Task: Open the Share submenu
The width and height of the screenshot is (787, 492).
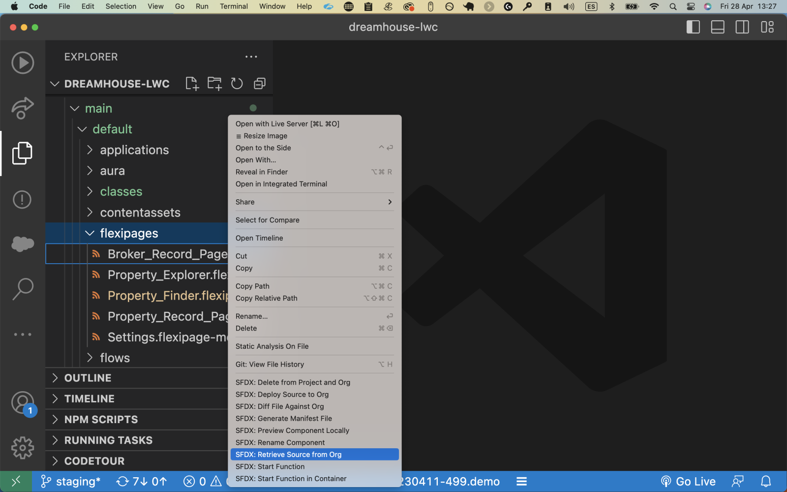Action: coord(315,202)
